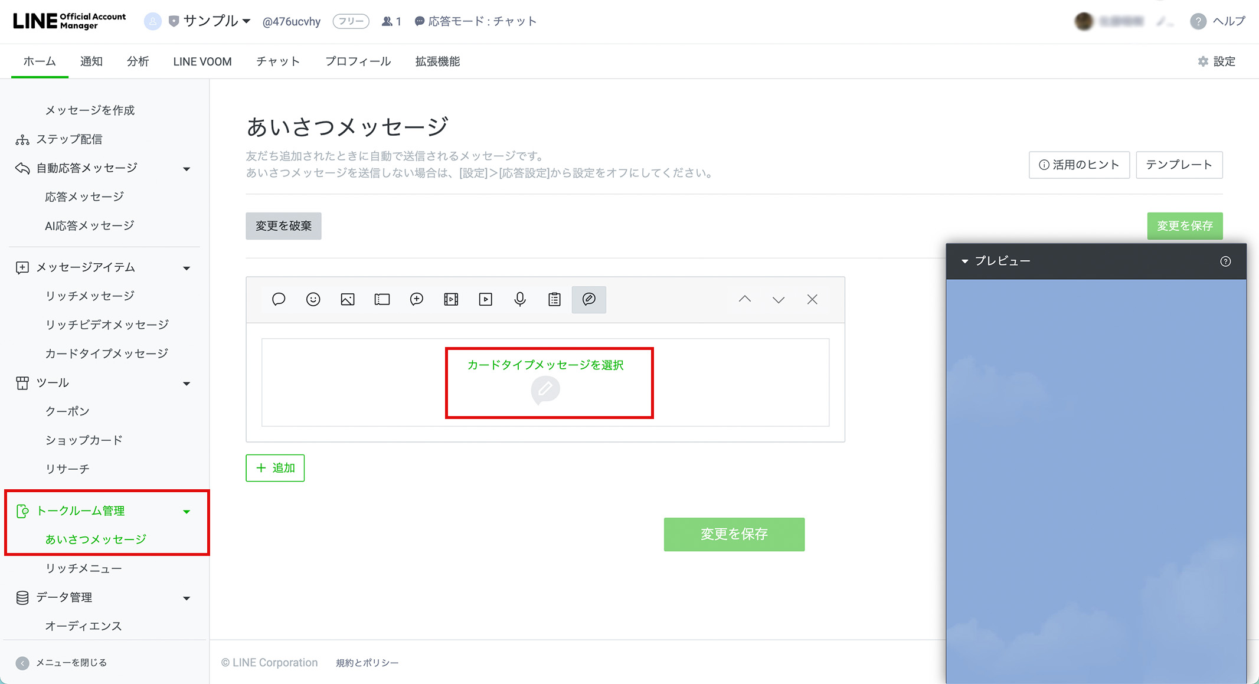Collapse the 自動応答メッセージ sidebar section
Viewport: 1259px width, 684px height.
(187, 169)
